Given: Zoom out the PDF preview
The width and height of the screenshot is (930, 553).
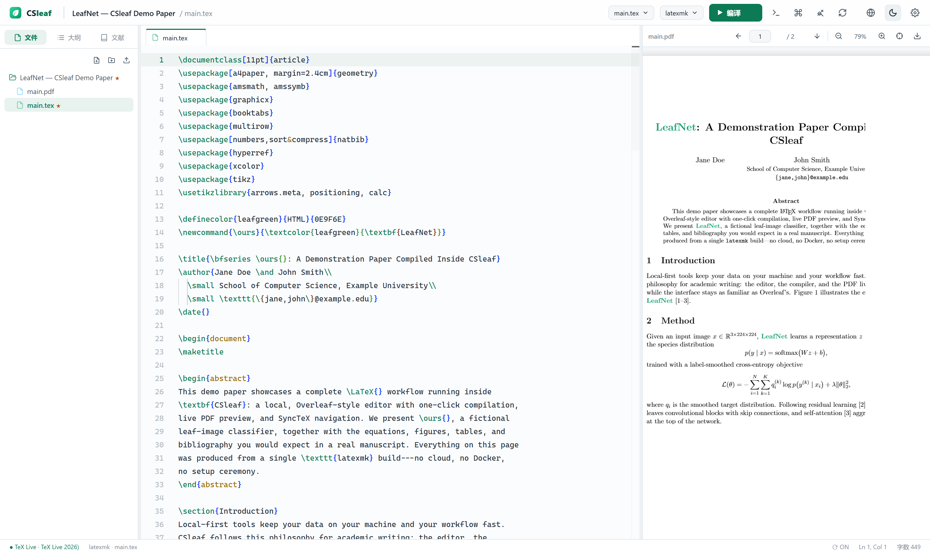Looking at the screenshot, I should (x=839, y=36).
